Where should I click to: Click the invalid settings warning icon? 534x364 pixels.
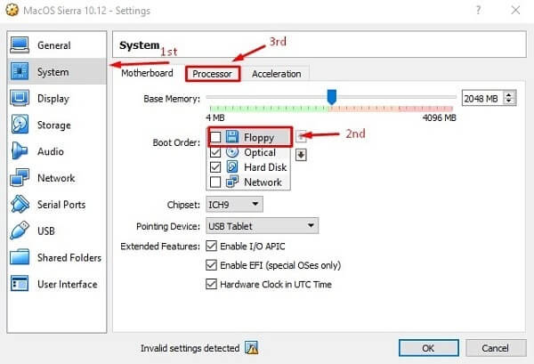[251, 348]
